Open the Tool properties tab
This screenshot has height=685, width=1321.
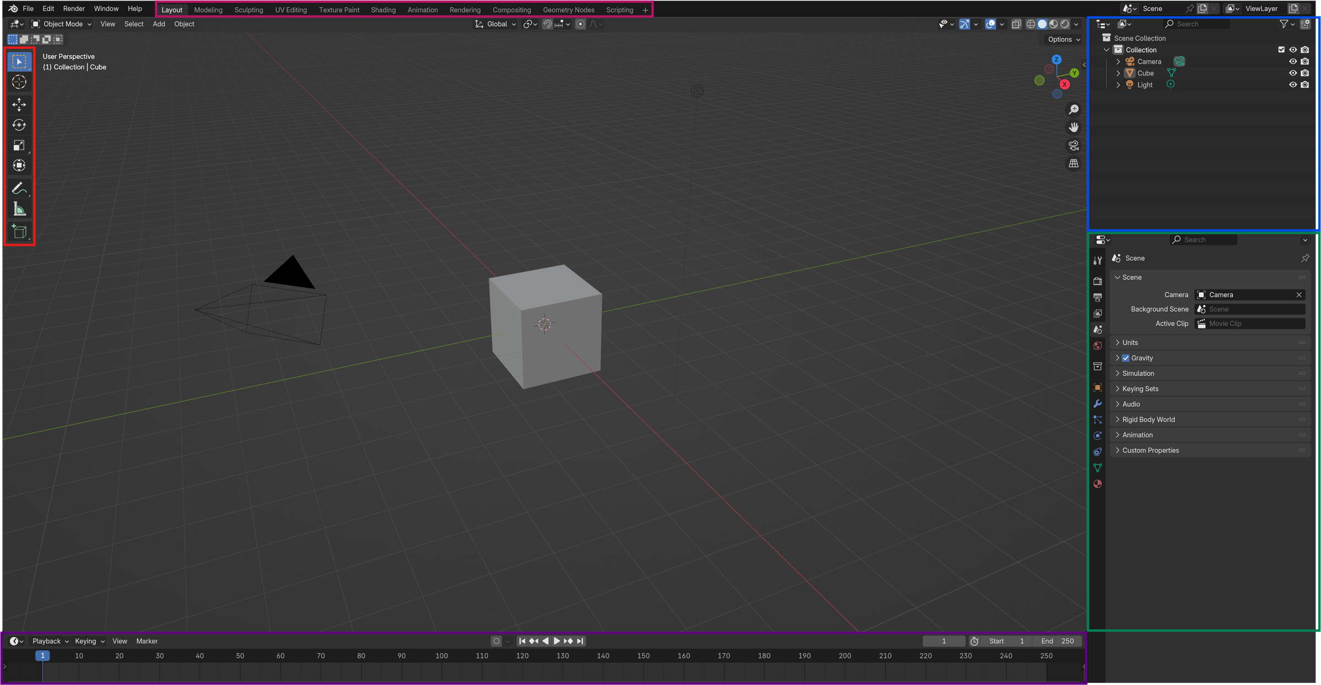coord(1098,260)
